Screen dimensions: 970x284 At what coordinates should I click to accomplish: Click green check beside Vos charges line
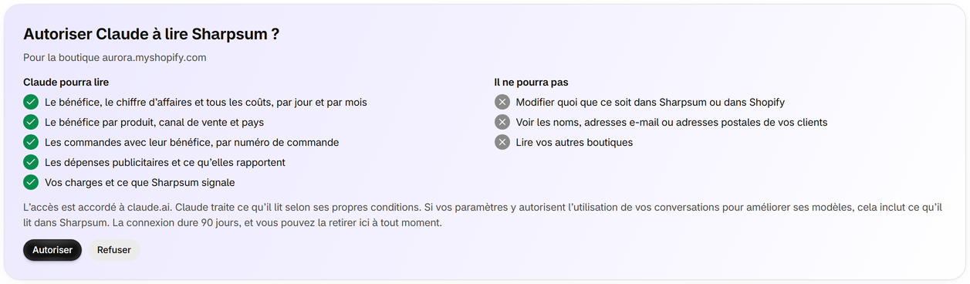pos(31,182)
